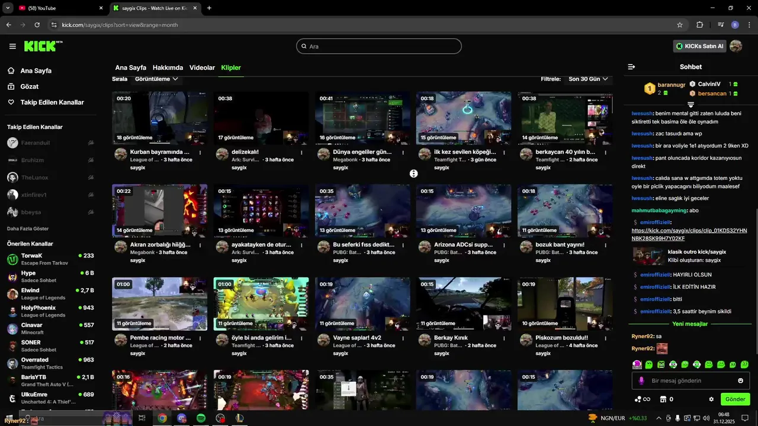Insert the purple first quick emote
The width and height of the screenshot is (758, 426).
point(637,364)
